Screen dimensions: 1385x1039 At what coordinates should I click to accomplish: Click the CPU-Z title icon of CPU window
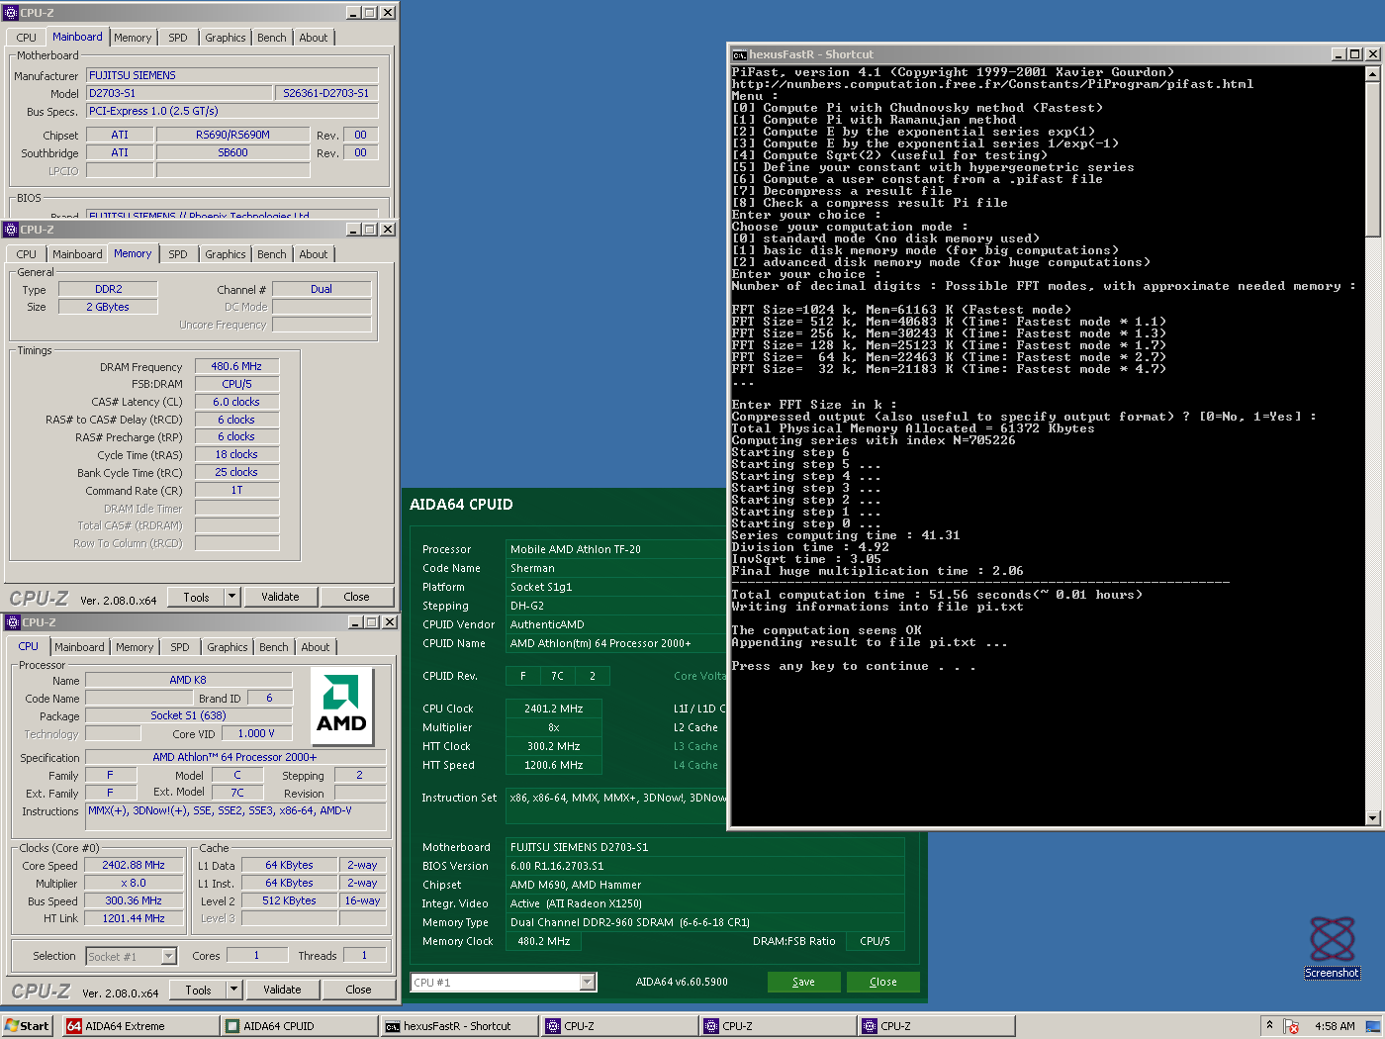pyautogui.click(x=13, y=622)
